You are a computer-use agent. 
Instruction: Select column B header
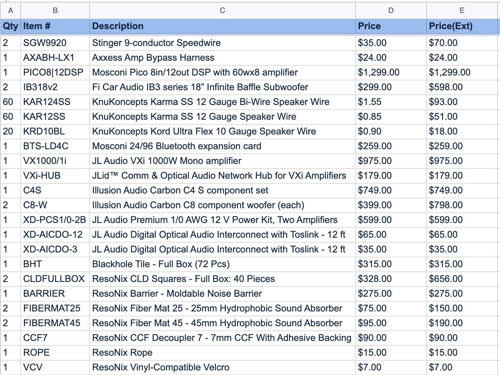(55, 11)
